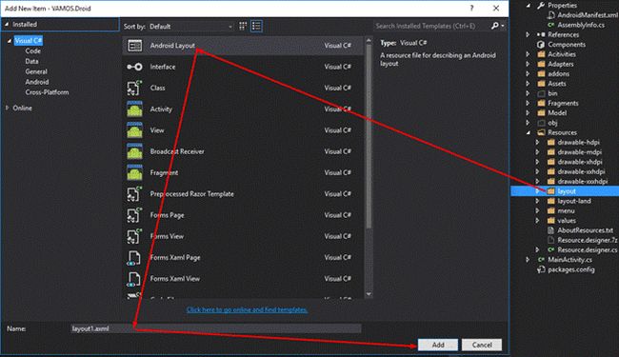Click the Add button
The height and width of the screenshot is (357, 619).
point(438,345)
